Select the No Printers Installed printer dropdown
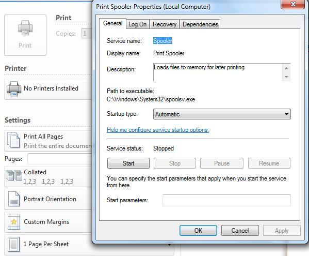The image size is (309, 256). [48, 89]
